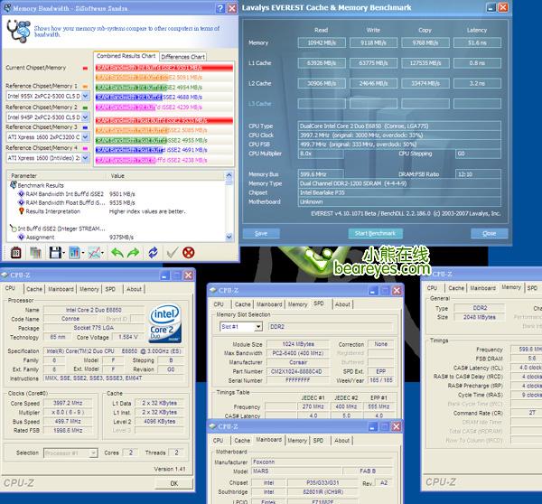
Task: Click the Value column header in Sandra
Action: [x=165, y=175]
